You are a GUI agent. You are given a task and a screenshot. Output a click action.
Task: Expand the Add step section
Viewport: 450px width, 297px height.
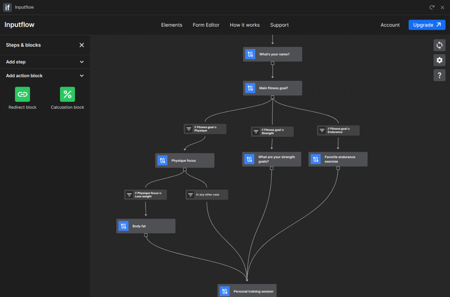(x=45, y=62)
